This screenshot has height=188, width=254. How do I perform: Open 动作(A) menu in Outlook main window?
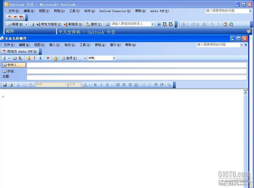[89, 11]
